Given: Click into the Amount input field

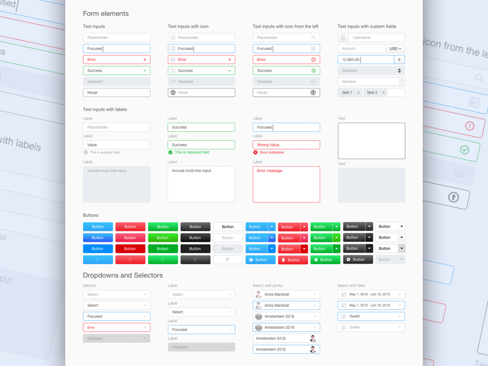Looking at the screenshot, I should point(362,49).
